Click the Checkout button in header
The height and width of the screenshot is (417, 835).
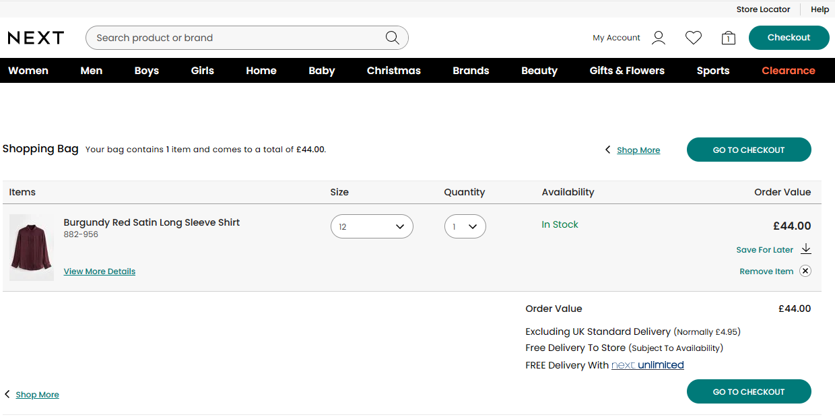click(x=789, y=38)
